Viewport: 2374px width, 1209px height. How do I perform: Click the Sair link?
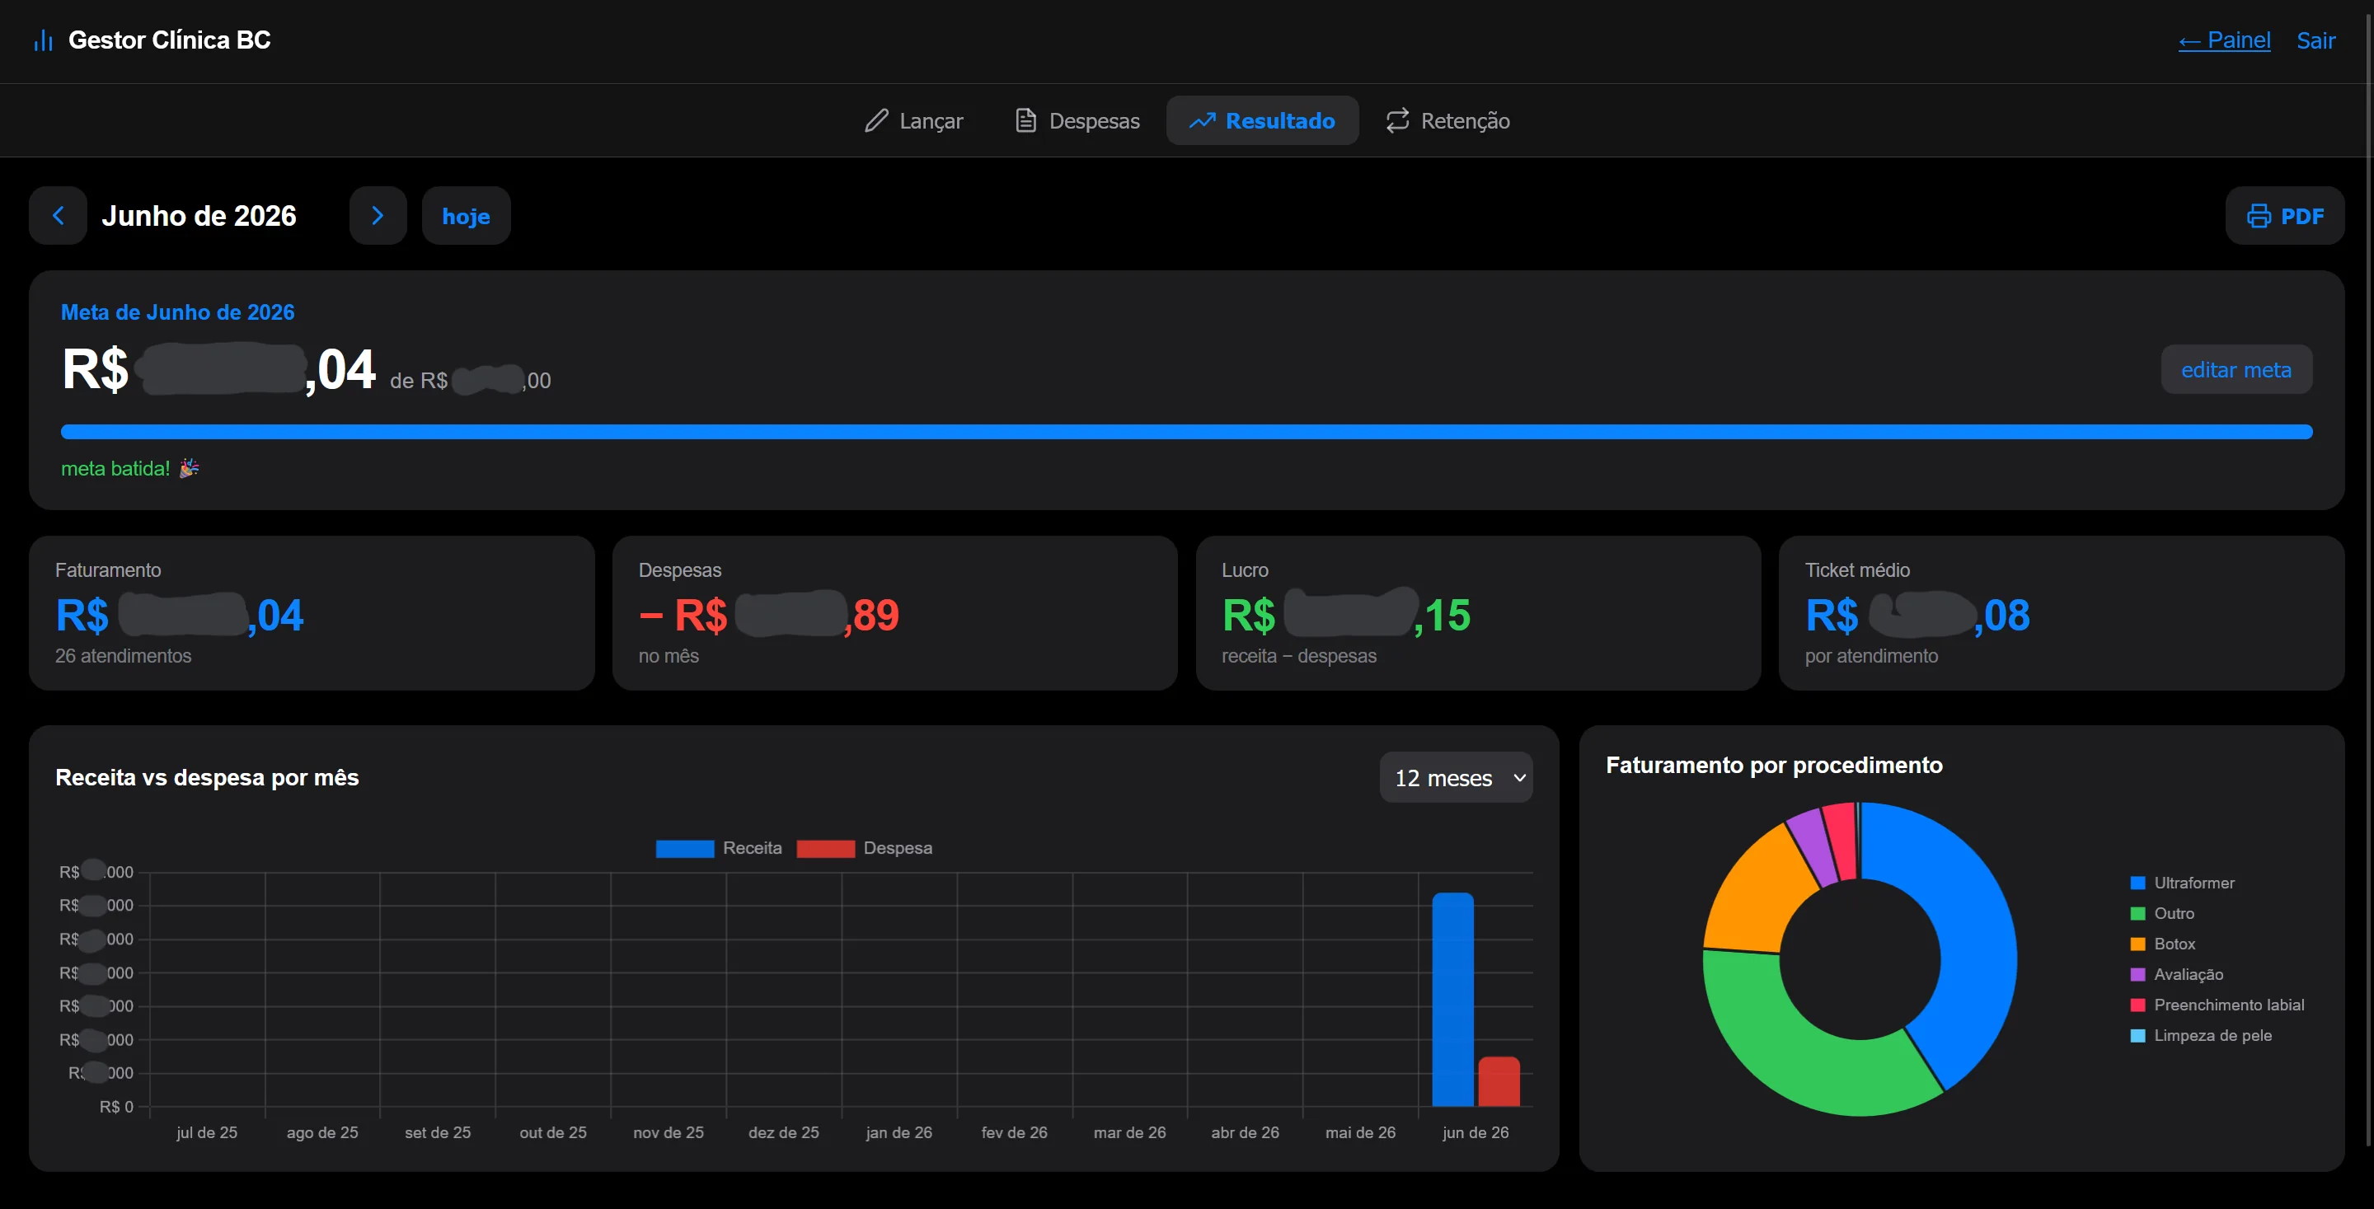(x=2316, y=40)
